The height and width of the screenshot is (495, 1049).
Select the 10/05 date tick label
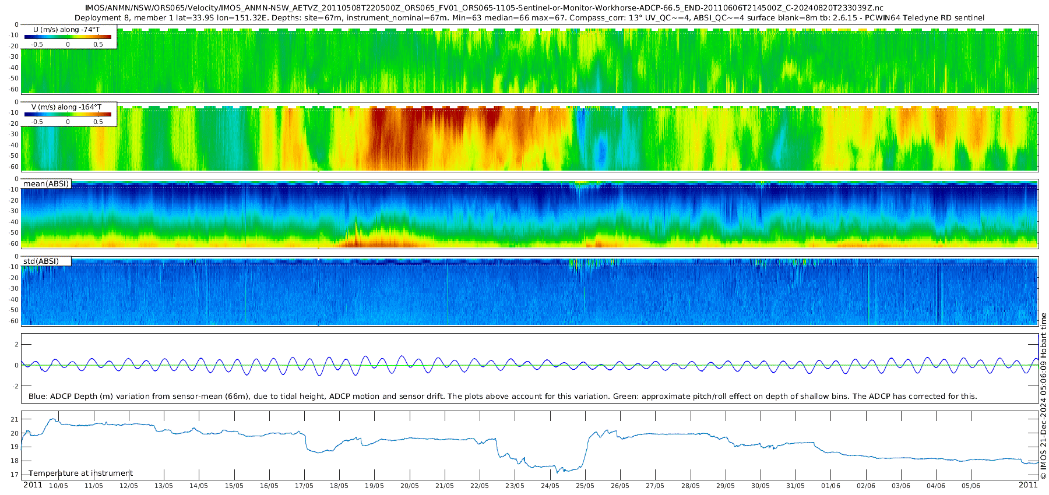coord(58,486)
